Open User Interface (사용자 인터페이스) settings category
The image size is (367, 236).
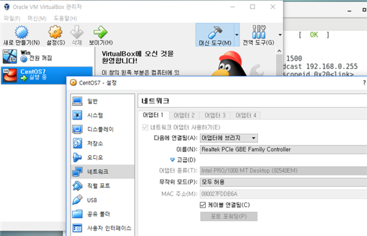point(102,228)
